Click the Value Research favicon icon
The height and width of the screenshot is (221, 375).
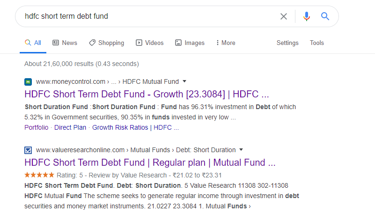point(28,150)
